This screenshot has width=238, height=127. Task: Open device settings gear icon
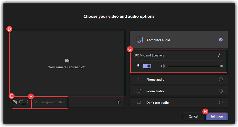(118, 102)
